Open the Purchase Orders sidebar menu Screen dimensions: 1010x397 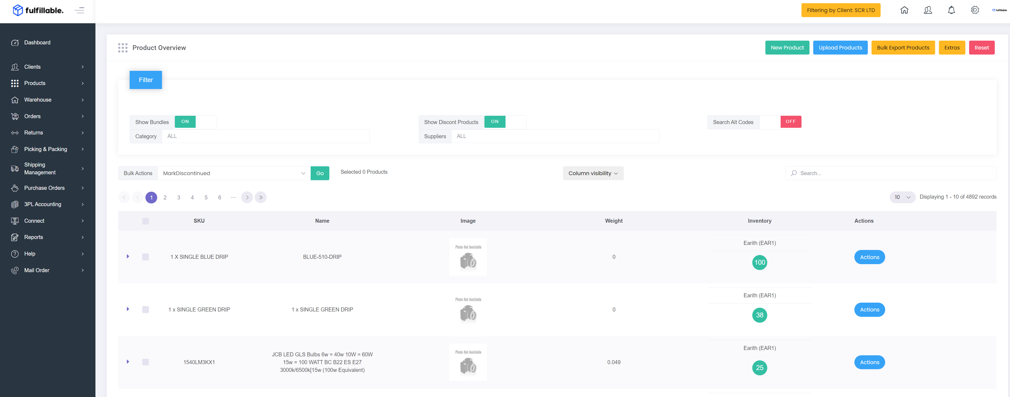[47, 188]
